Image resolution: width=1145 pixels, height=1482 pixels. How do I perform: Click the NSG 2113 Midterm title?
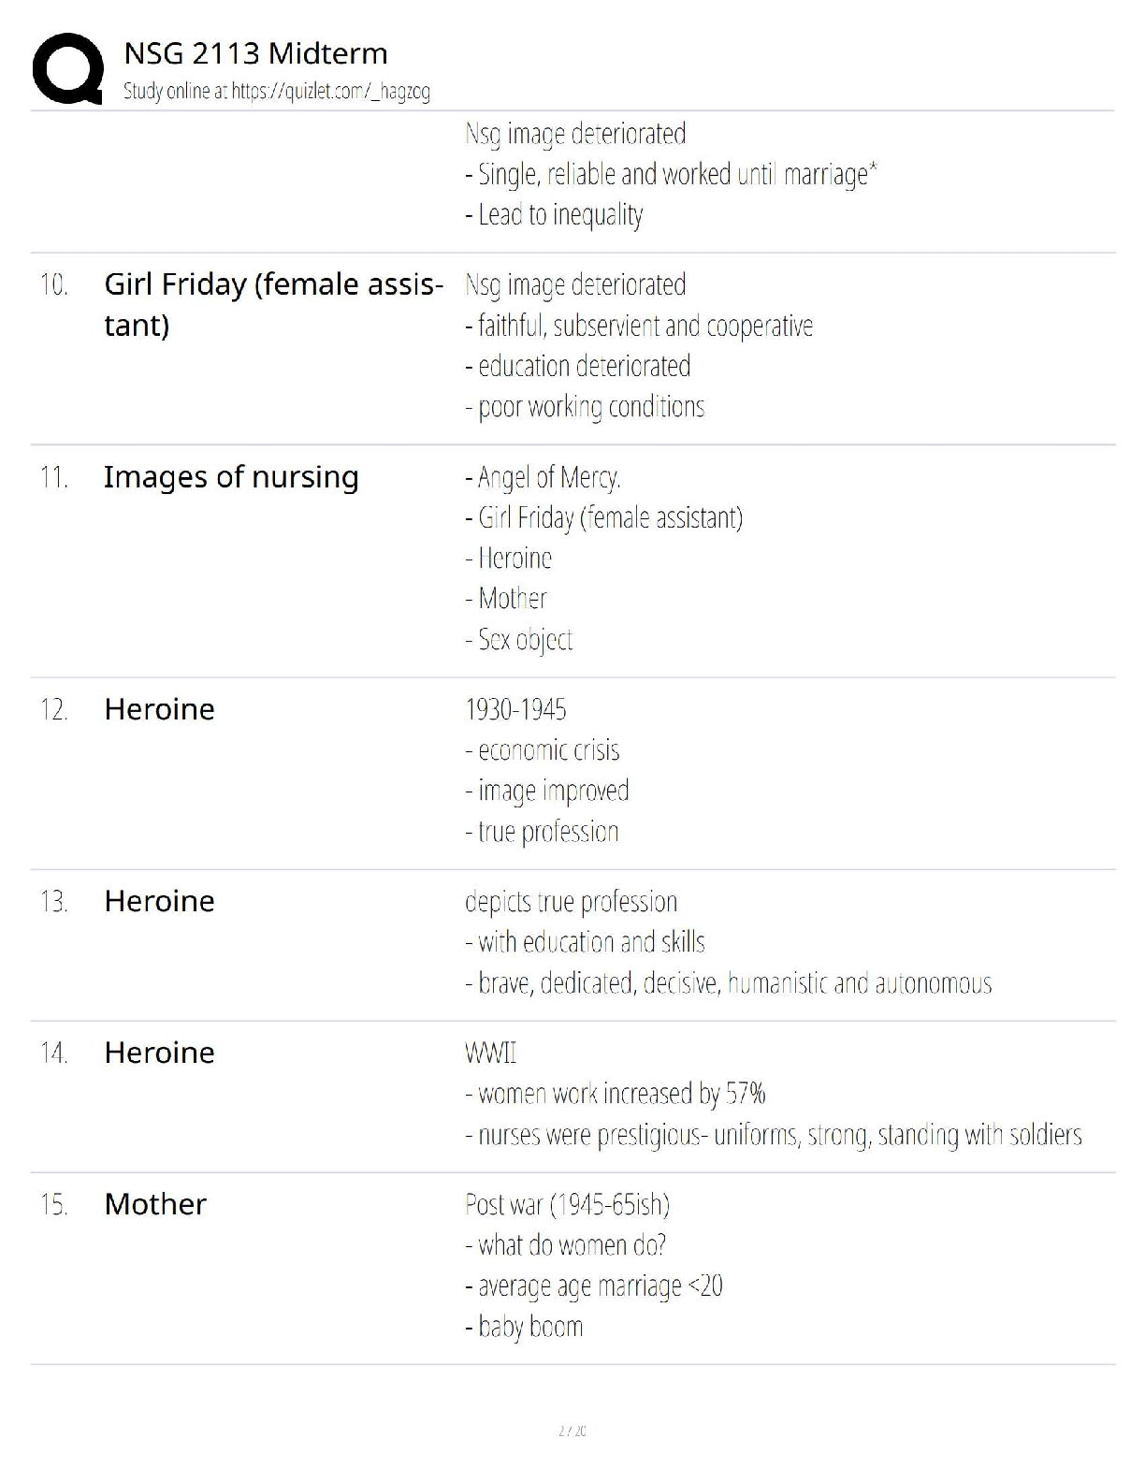[255, 53]
